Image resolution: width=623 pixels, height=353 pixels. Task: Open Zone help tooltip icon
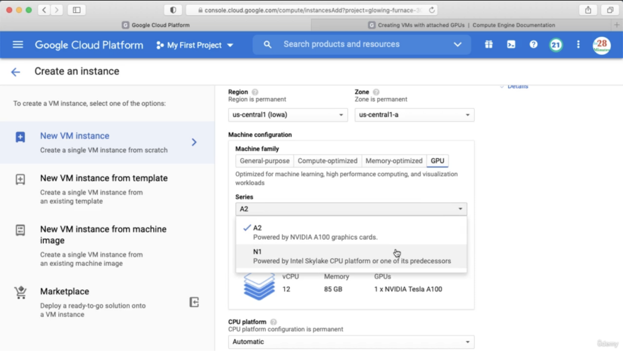[x=376, y=92]
